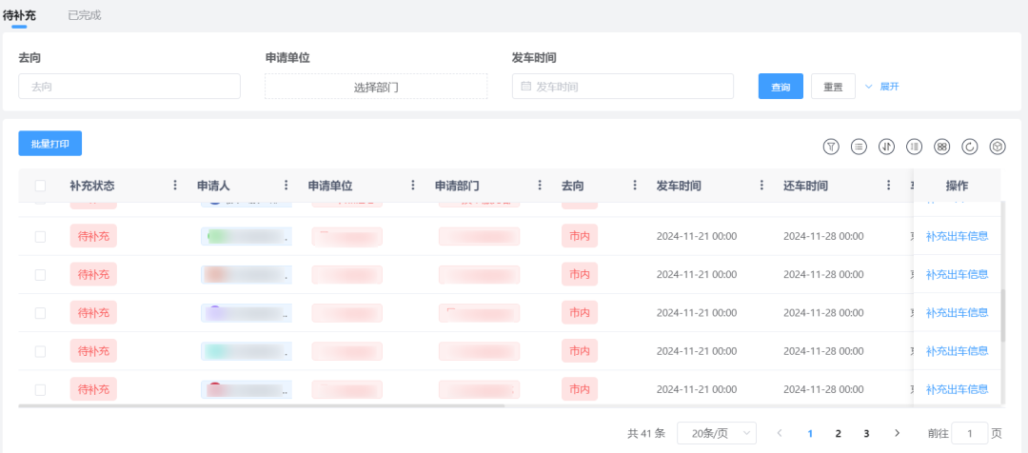
Task: Click the 批量打印 batch print button
Action: point(49,144)
